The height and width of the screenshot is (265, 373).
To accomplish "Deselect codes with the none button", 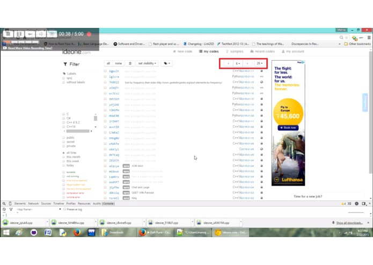I will [118, 63].
